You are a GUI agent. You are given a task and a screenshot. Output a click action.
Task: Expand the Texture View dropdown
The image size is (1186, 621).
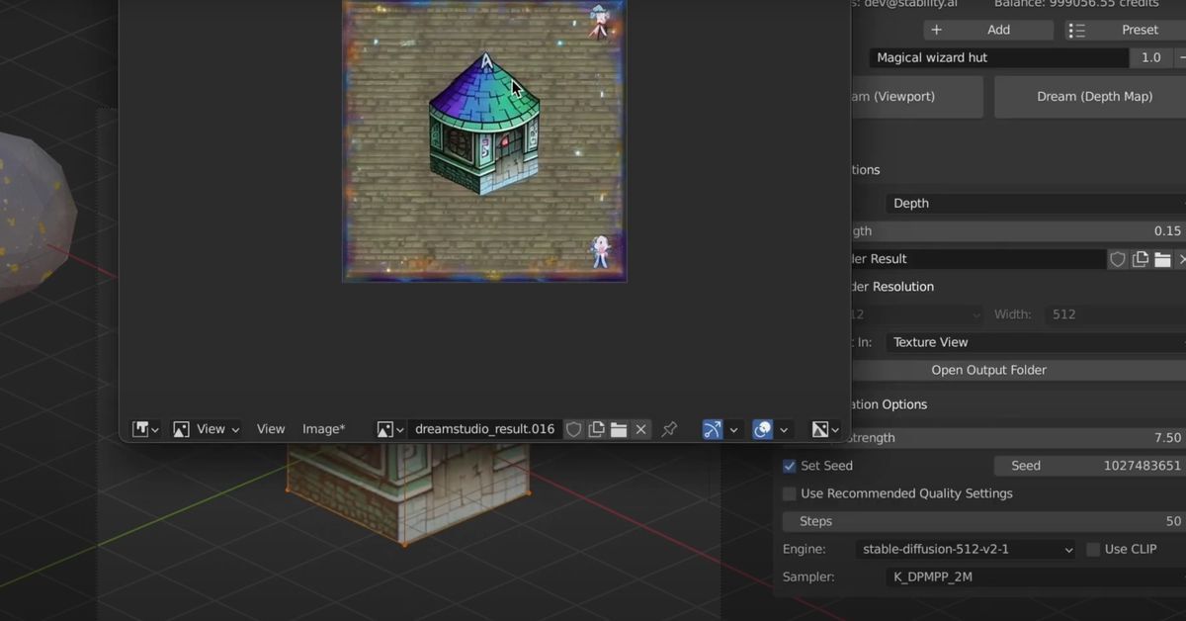click(1033, 342)
